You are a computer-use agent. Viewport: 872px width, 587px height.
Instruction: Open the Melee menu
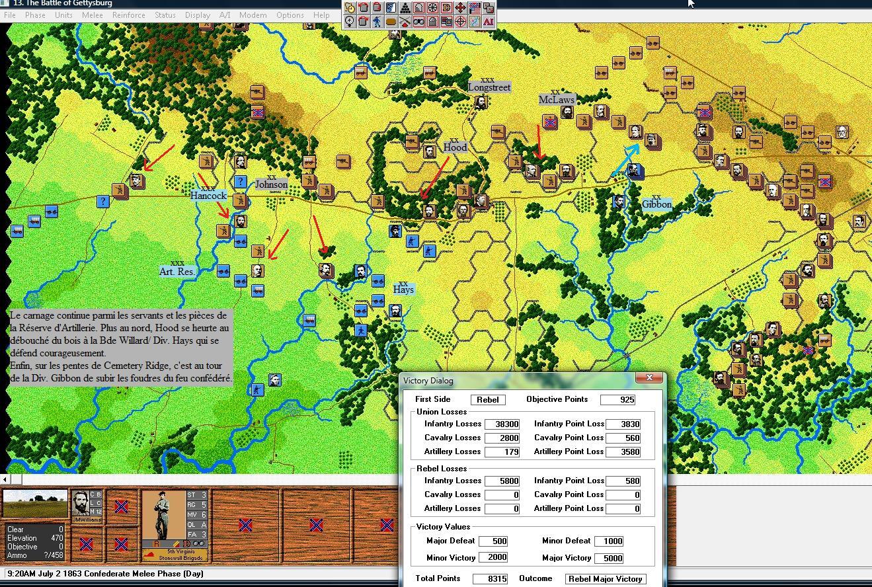pyautogui.click(x=93, y=15)
